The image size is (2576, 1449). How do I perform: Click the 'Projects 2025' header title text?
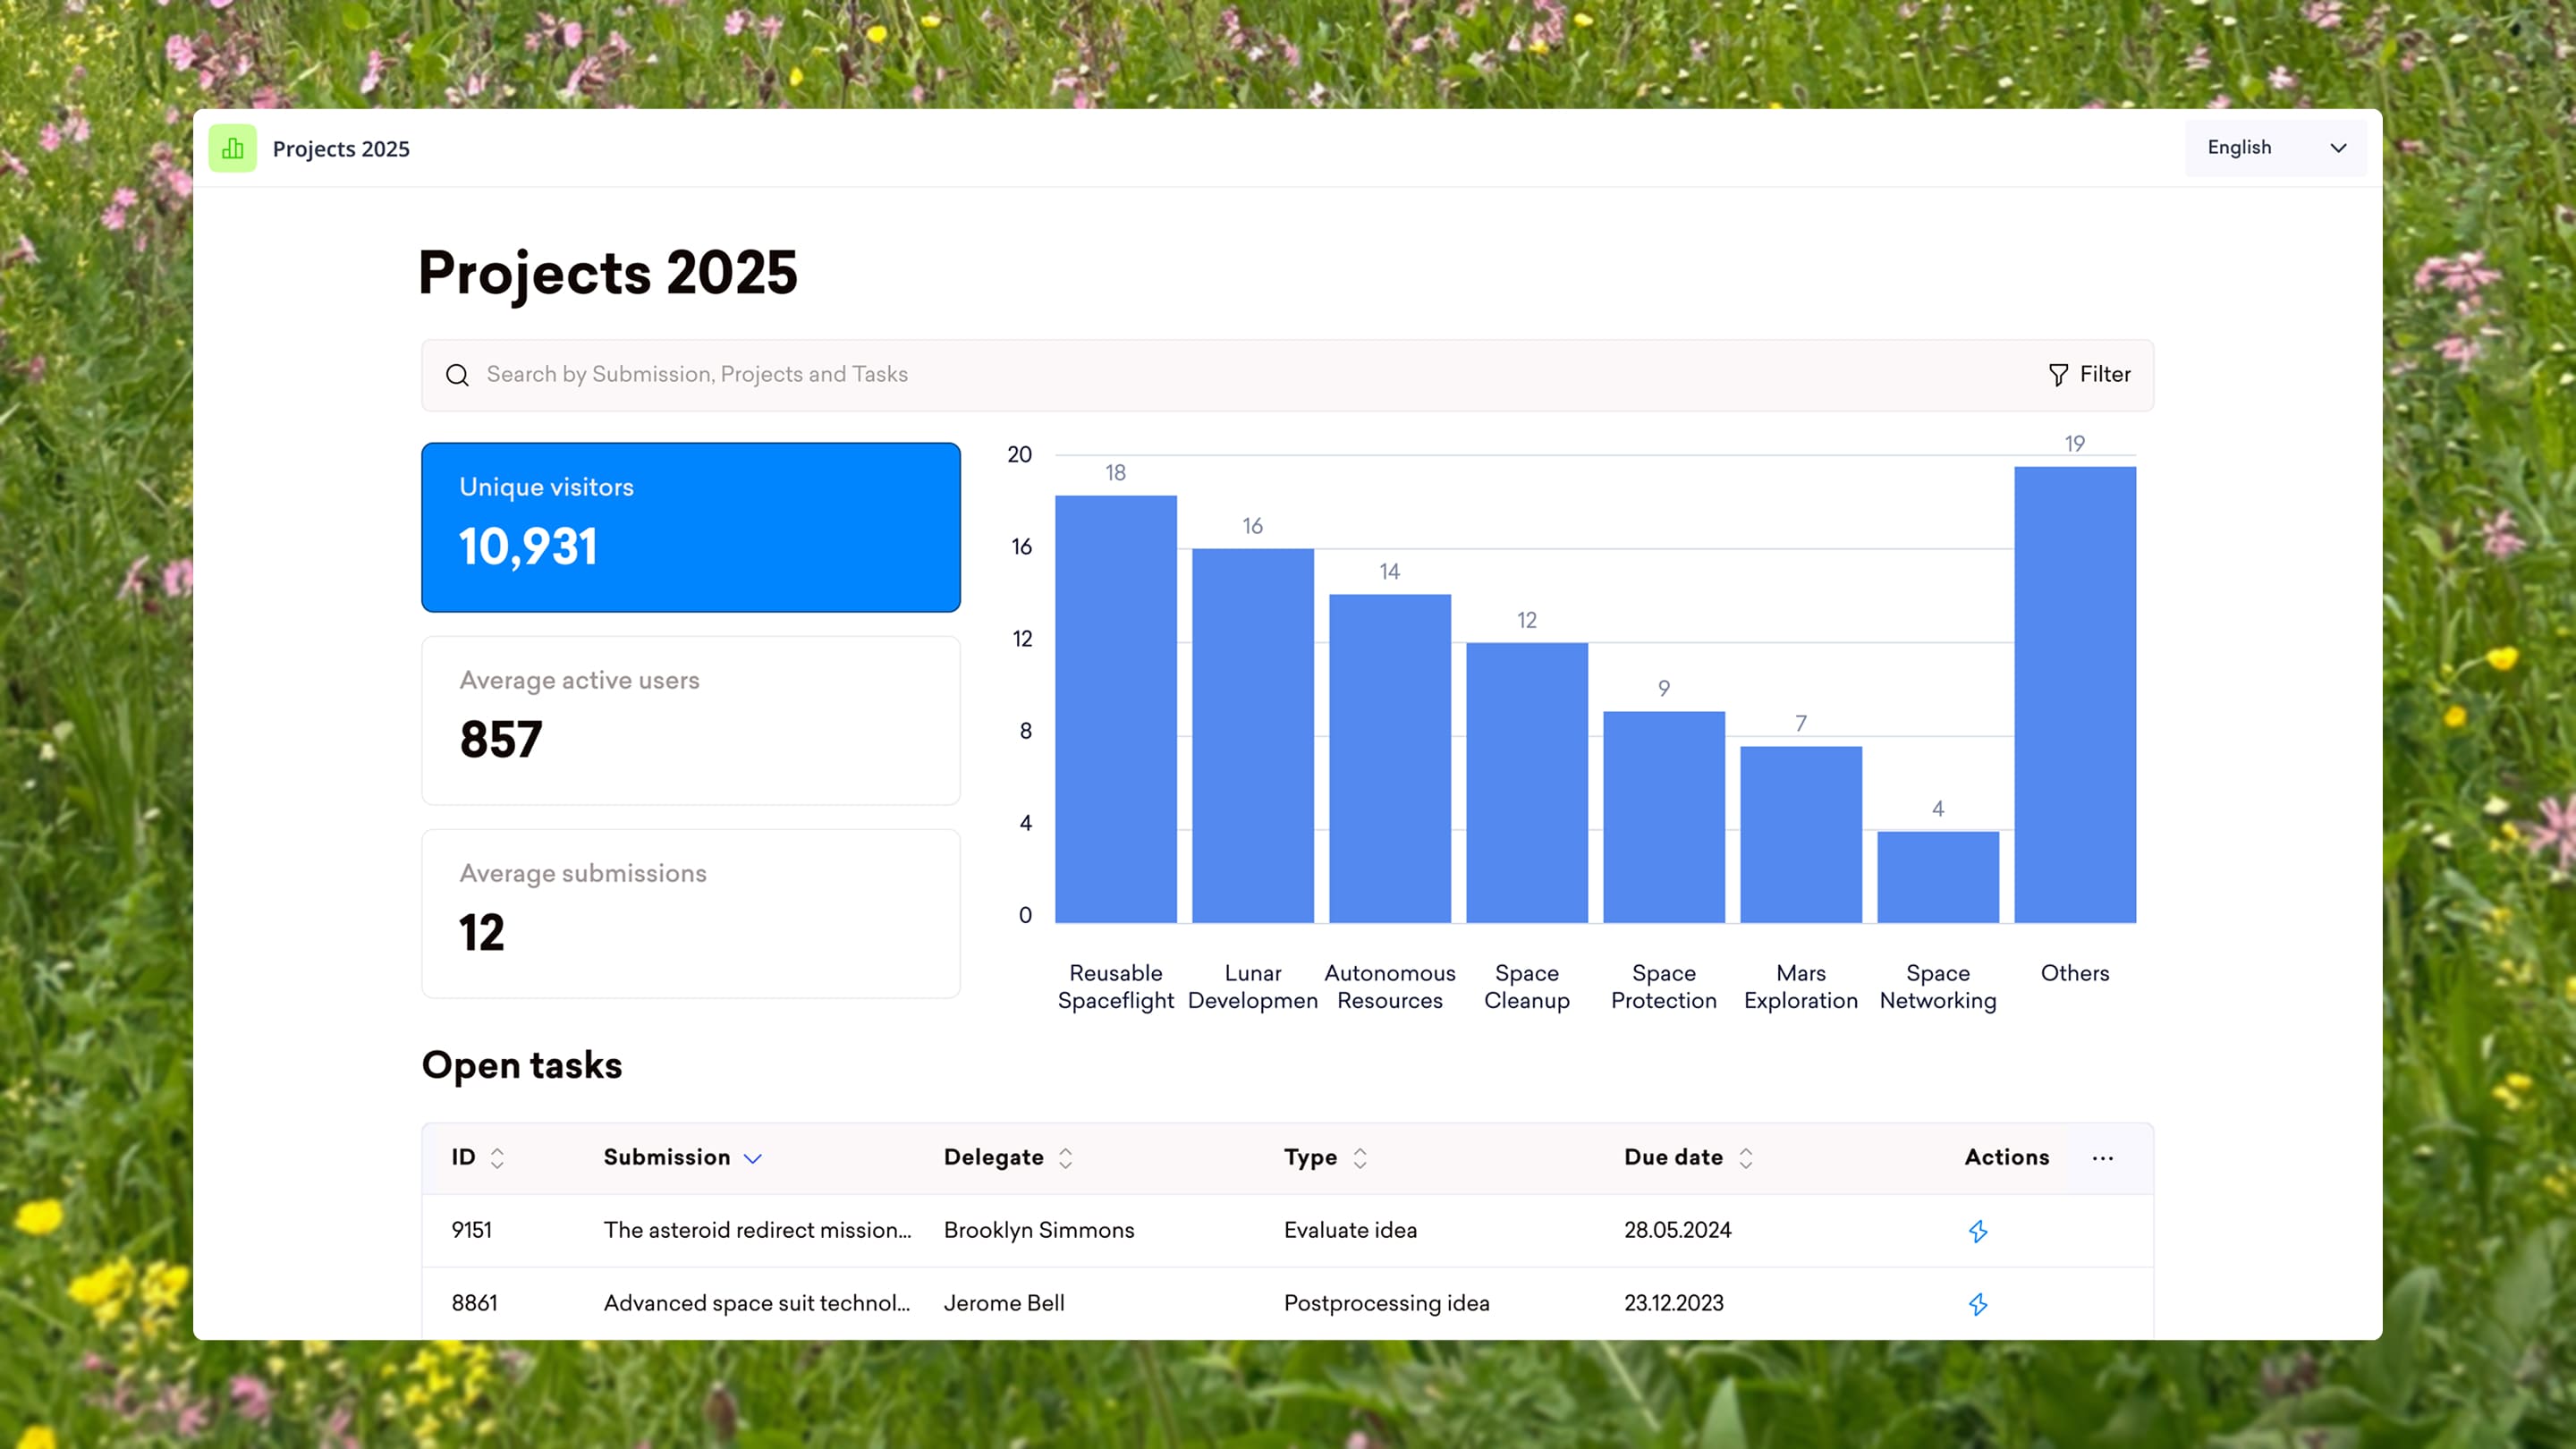pos(341,149)
